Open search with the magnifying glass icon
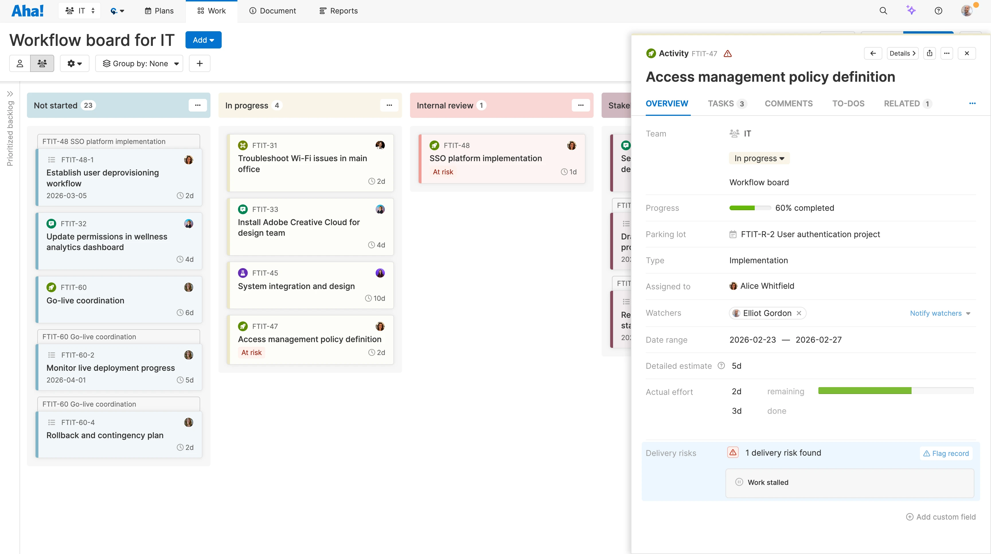The width and height of the screenshot is (991, 554). (883, 10)
